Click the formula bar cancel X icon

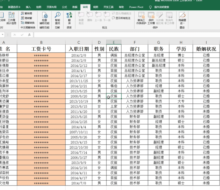click(15, 35)
